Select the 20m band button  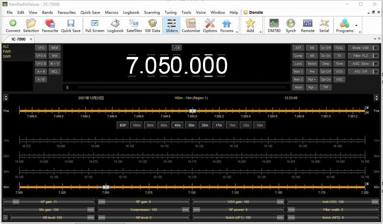205,125
